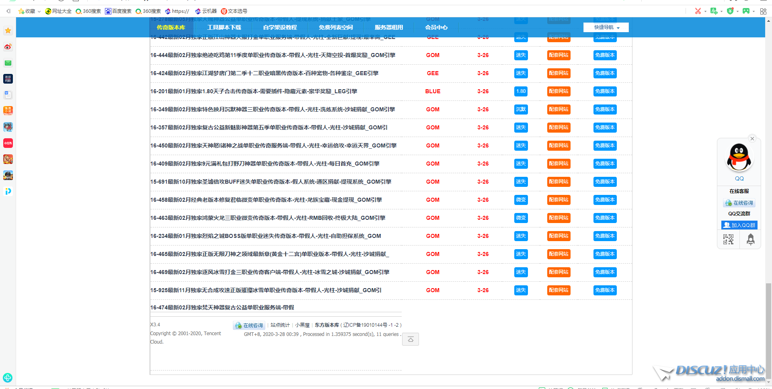Viewport: 772px width, 389px height.
Task: Click the Weibo icon in left sidebar
Action: click(8, 47)
